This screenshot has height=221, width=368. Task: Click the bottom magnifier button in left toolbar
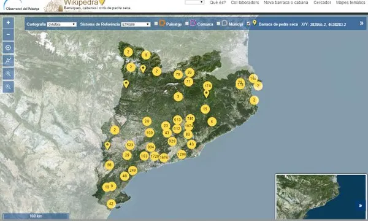[8, 87]
